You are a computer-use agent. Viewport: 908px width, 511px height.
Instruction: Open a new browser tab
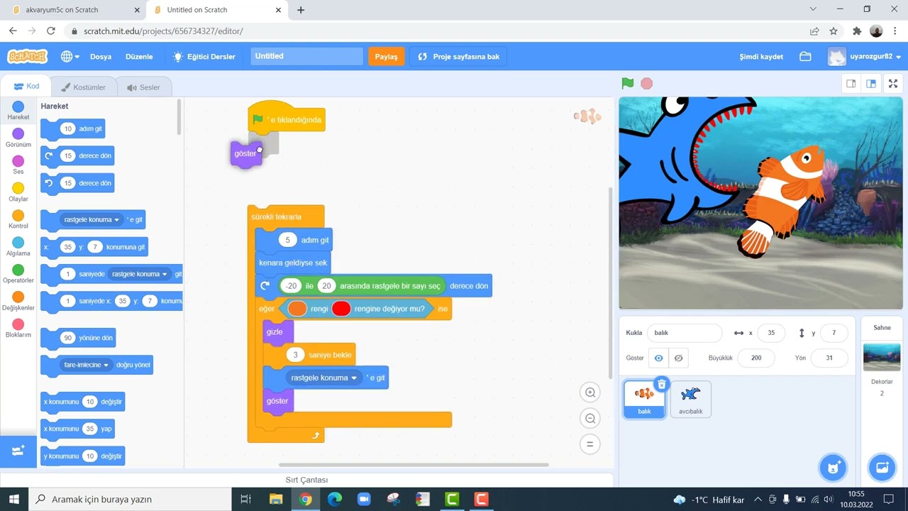point(301,10)
